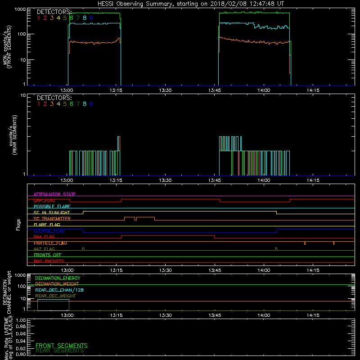
Task: Click the BAD_PACKETS flag label
Action: [49, 261]
